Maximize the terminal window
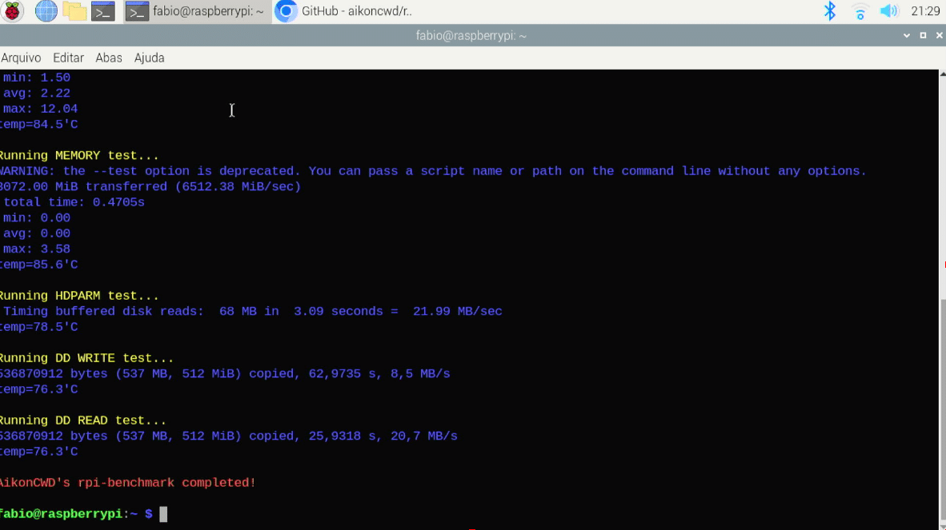The width and height of the screenshot is (946, 530). [923, 36]
